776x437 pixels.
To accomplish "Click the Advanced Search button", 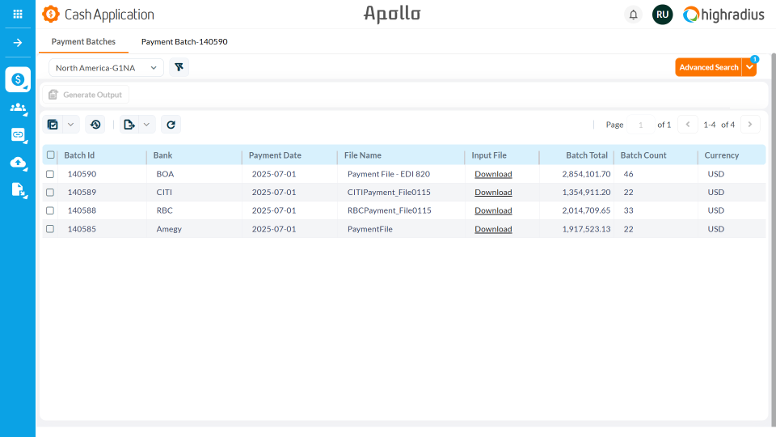I will click(708, 68).
